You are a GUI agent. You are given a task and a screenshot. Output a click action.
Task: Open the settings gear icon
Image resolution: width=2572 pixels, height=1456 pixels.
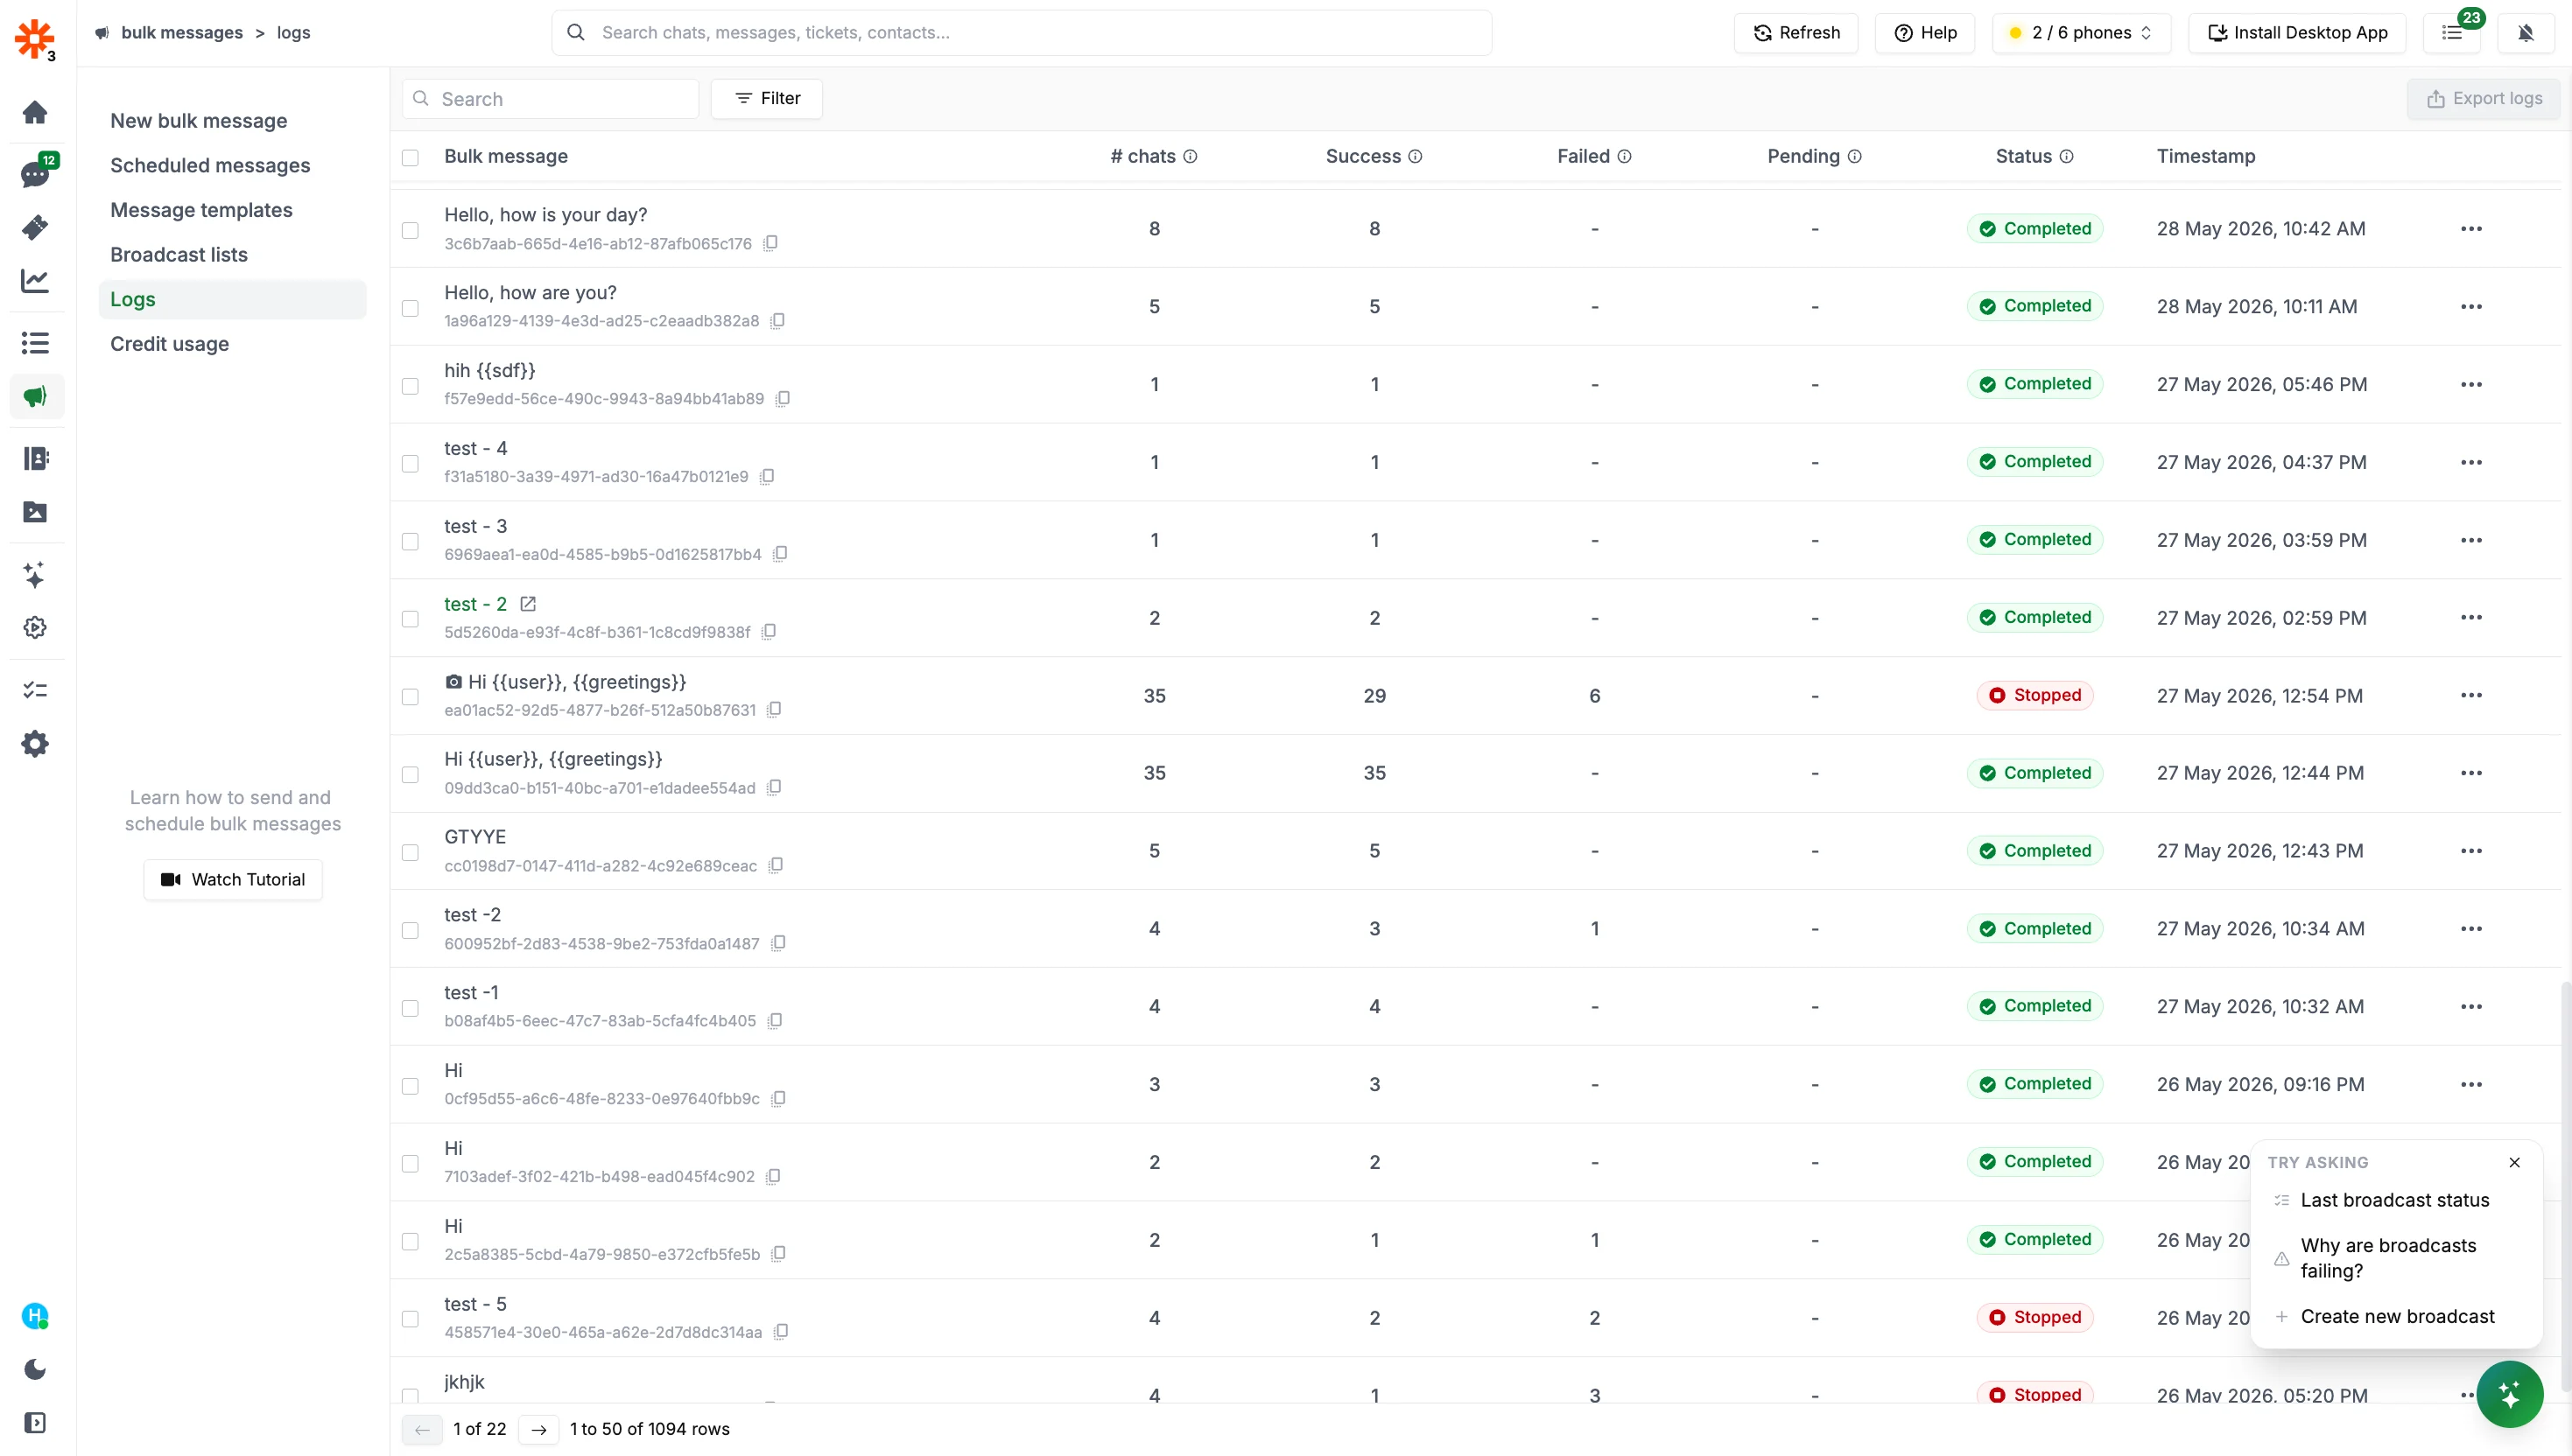35,744
